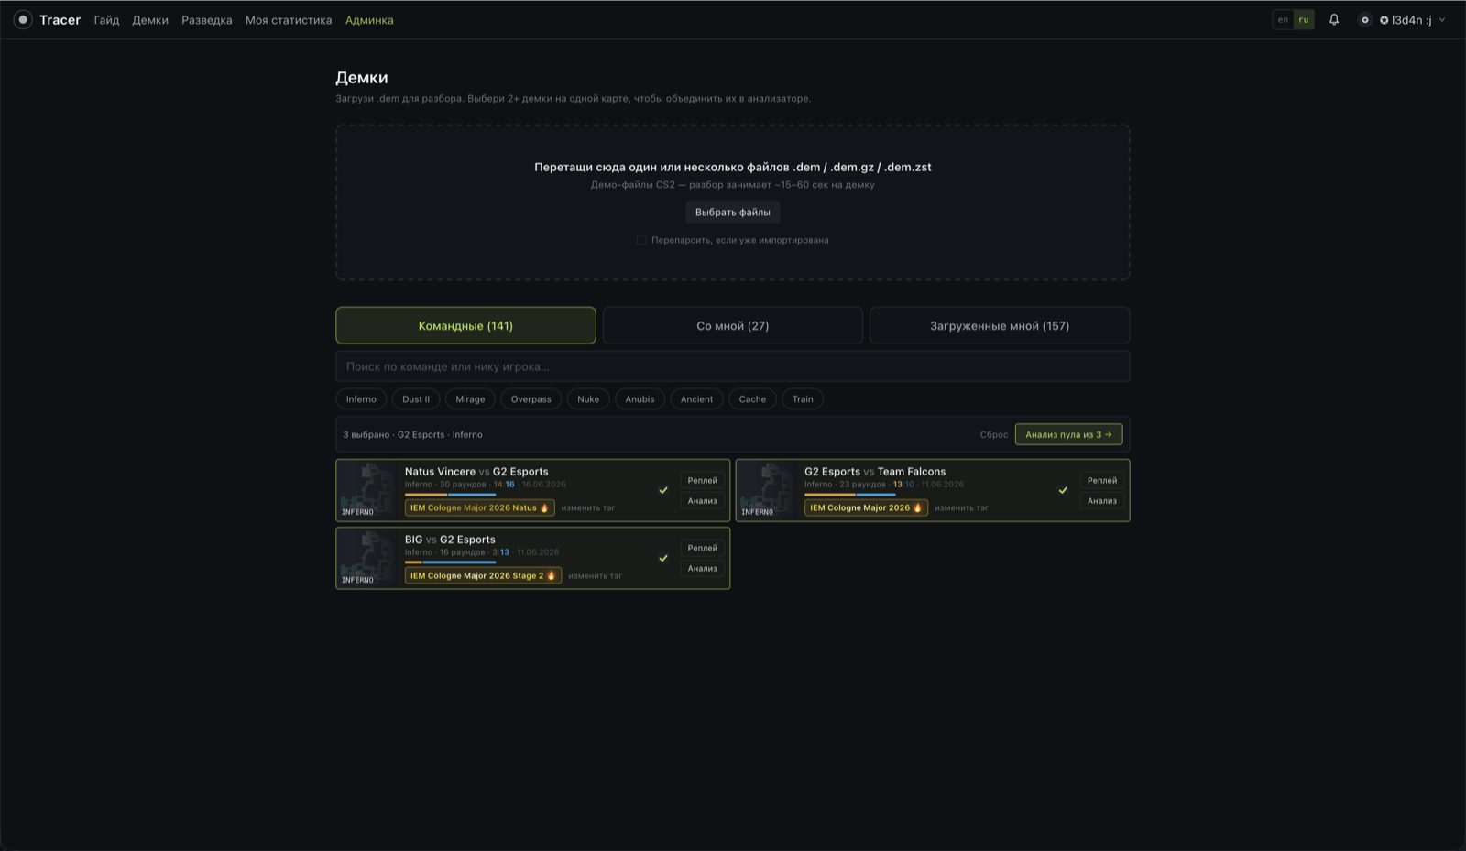Screen dimensions: 1466x851
Task: Uncheck the BIG vs G2 Esports demo
Action: pyautogui.click(x=663, y=558)
